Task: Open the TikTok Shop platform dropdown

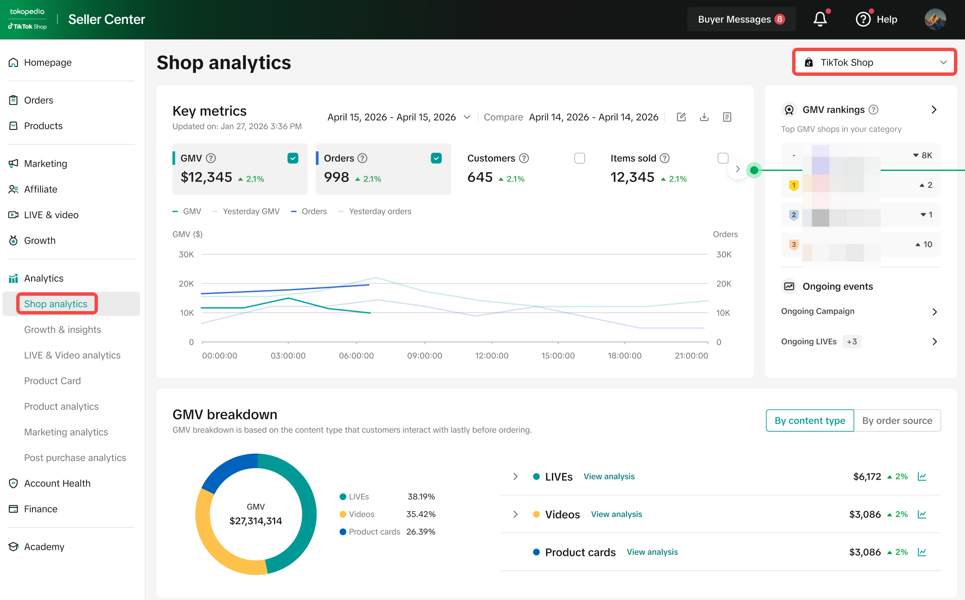Action: point(875,62)
